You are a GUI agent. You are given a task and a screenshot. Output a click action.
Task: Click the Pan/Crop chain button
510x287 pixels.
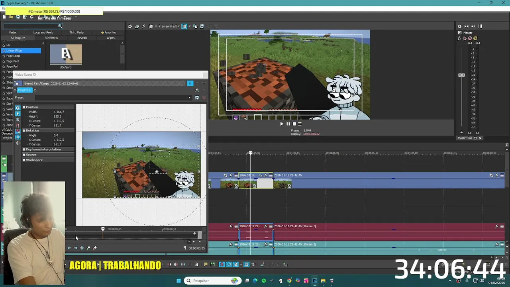click(x=24, y=90)
